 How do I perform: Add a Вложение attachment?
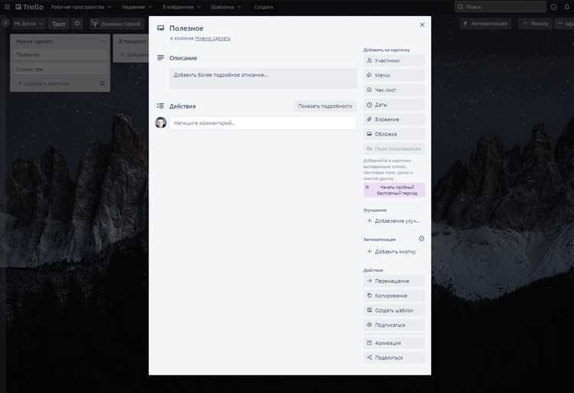click(394, 119)
